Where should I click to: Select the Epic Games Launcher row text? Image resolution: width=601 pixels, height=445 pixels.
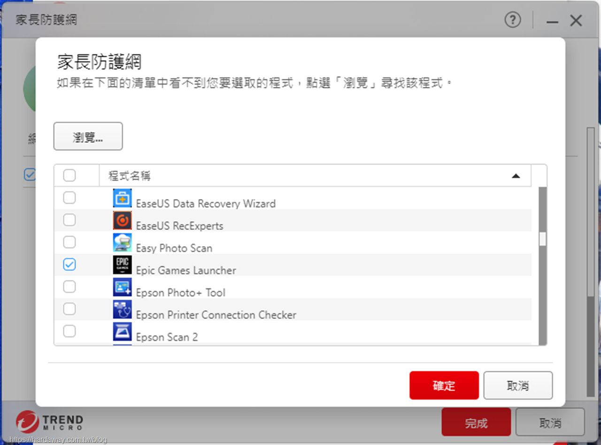click(x=186, y=270)
